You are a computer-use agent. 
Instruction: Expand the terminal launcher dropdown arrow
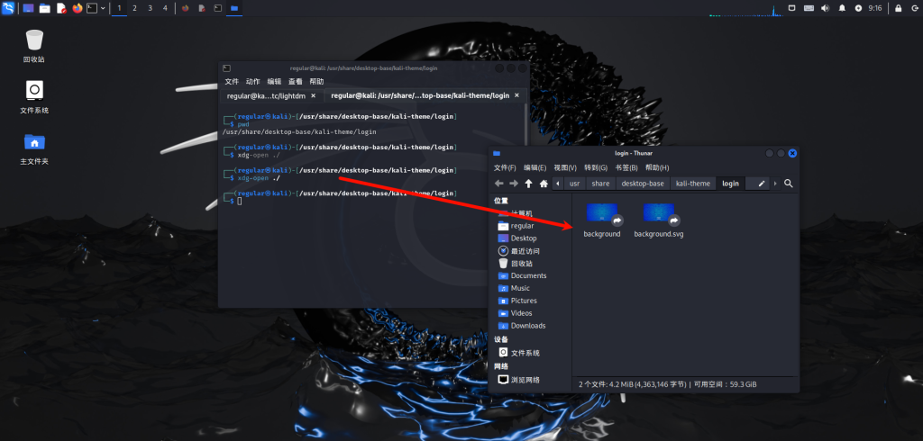pyautogui.click(x=103, y=8)
